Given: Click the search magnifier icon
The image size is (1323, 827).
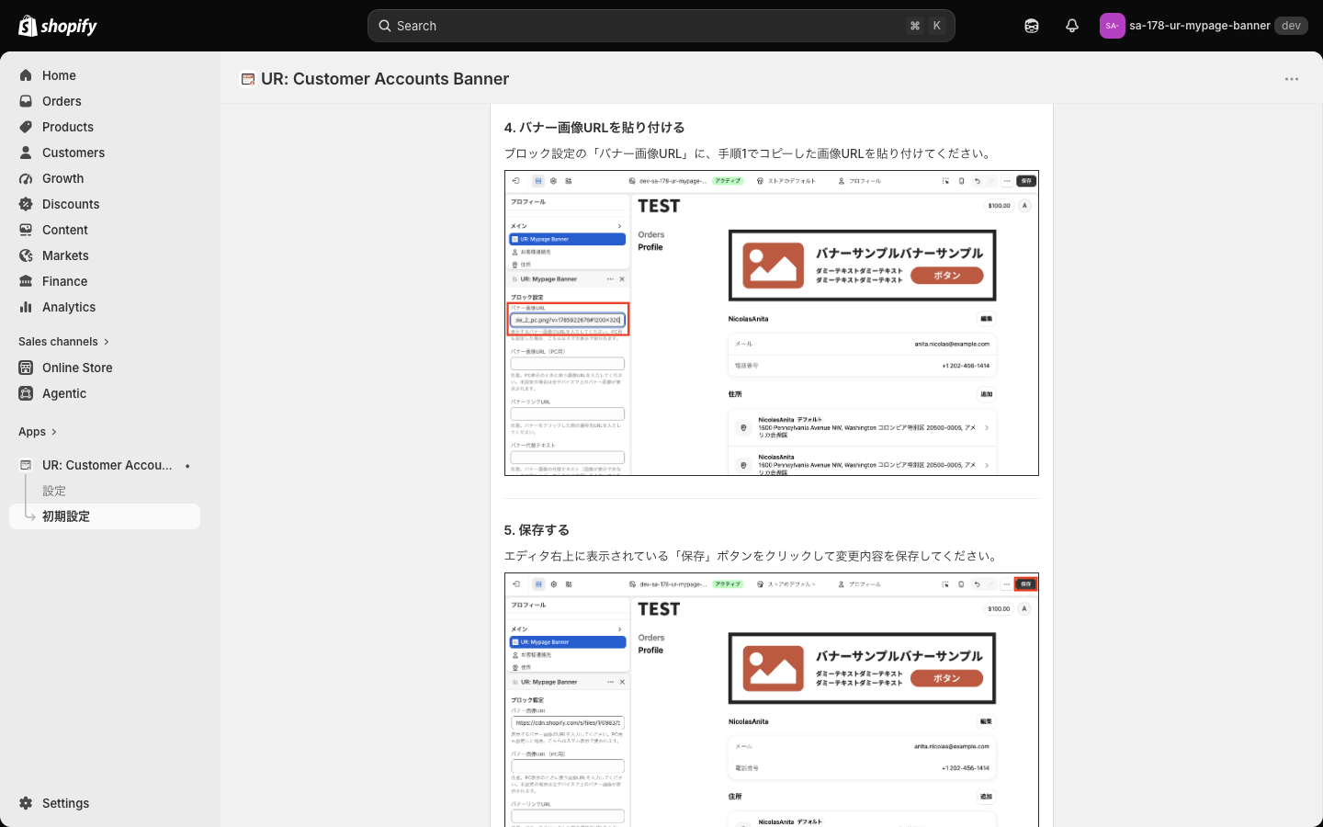Looking at the screenshot, I should tap(385, 26).
